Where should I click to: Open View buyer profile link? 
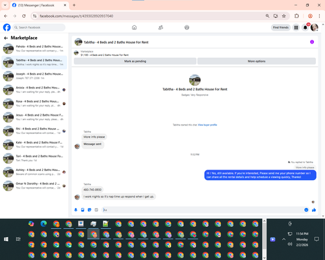point(207,125)
